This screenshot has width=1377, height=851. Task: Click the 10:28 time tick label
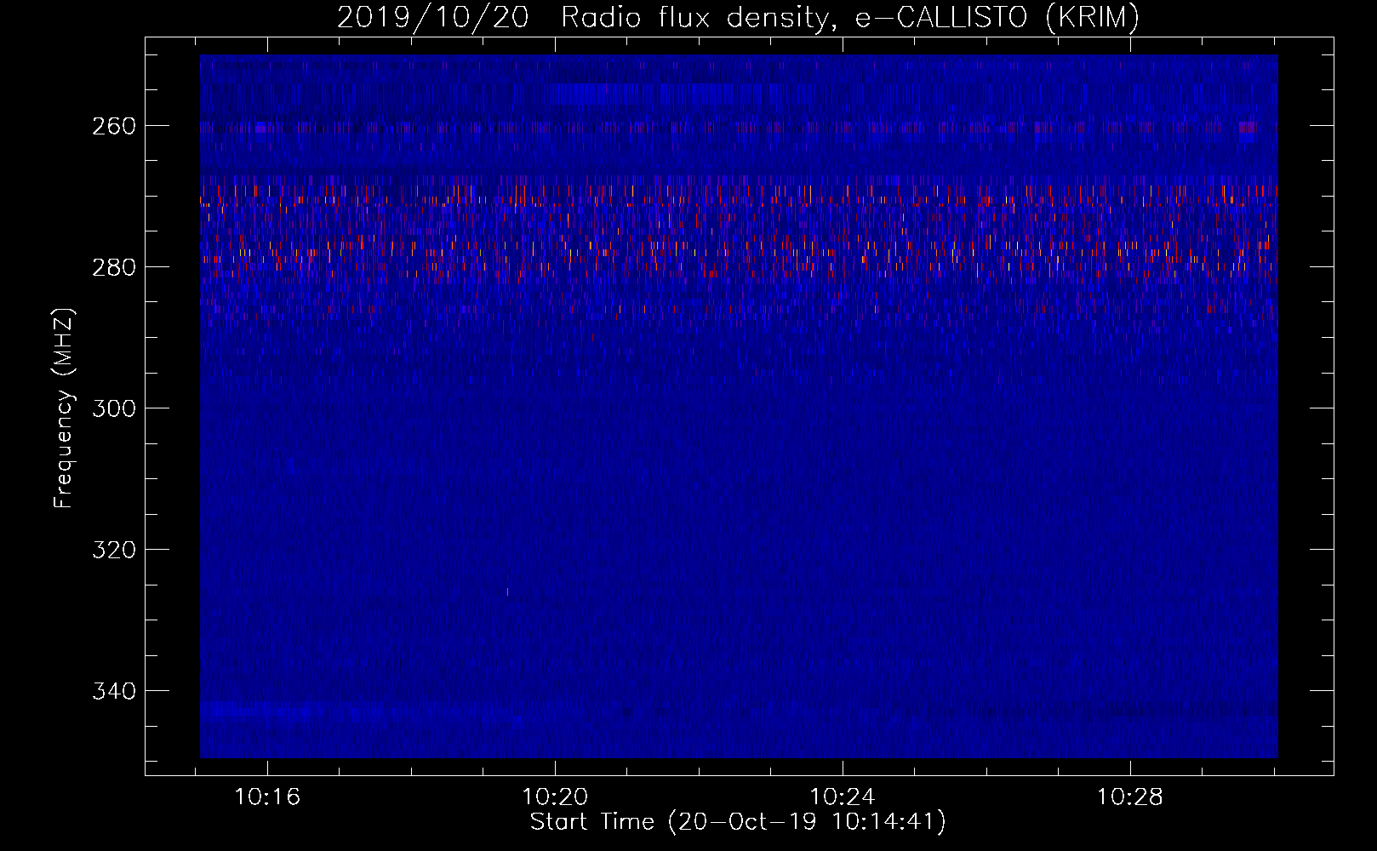pyautogui.click(x=1129, y=797)
